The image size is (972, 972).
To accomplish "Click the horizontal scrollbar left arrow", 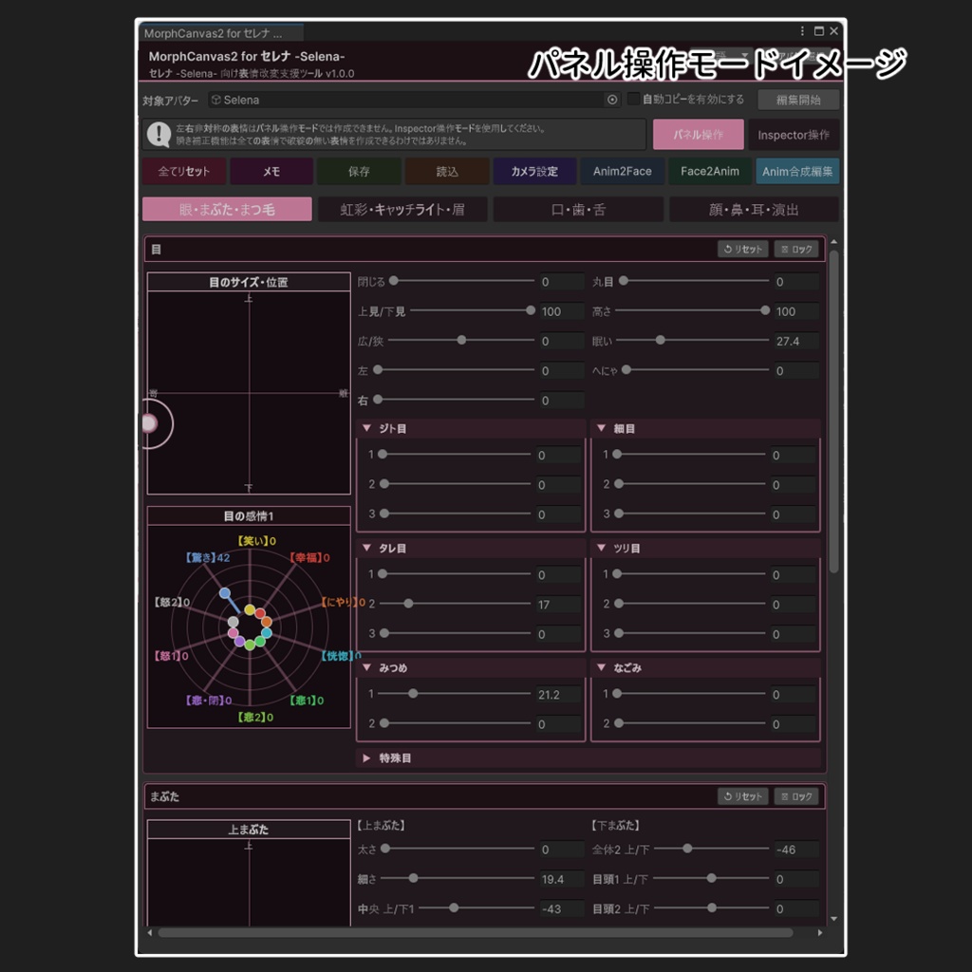I will click(x=149, y=932).
